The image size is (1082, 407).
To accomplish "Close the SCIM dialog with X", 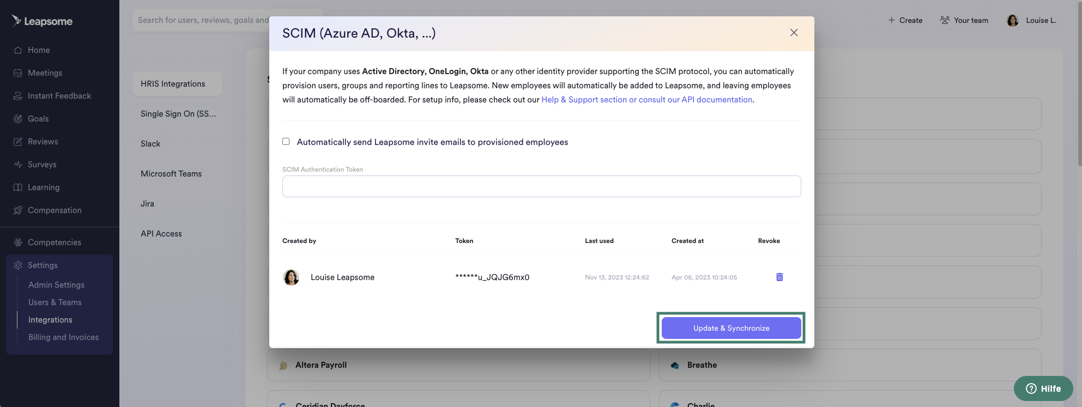I will (794, 33).
